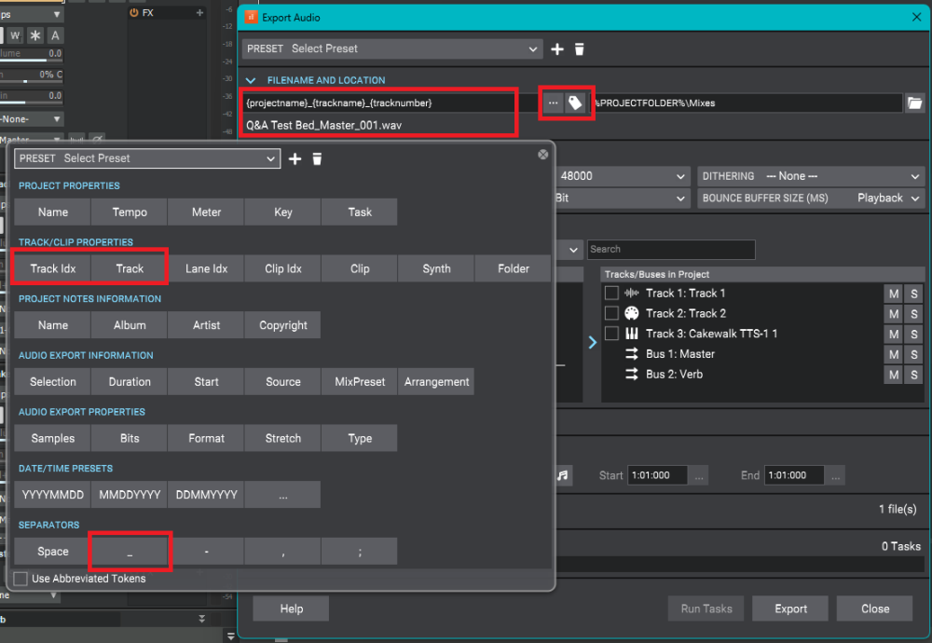
Task: Adjust the gain slider showing 0.0
Action: click(x=31, y=97)
